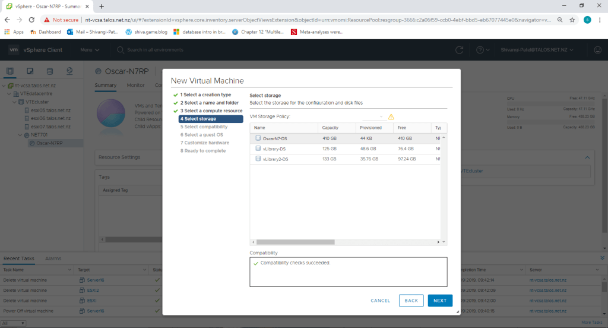
Task: Click the vSphere refresh icon
Action: [459, 50]
